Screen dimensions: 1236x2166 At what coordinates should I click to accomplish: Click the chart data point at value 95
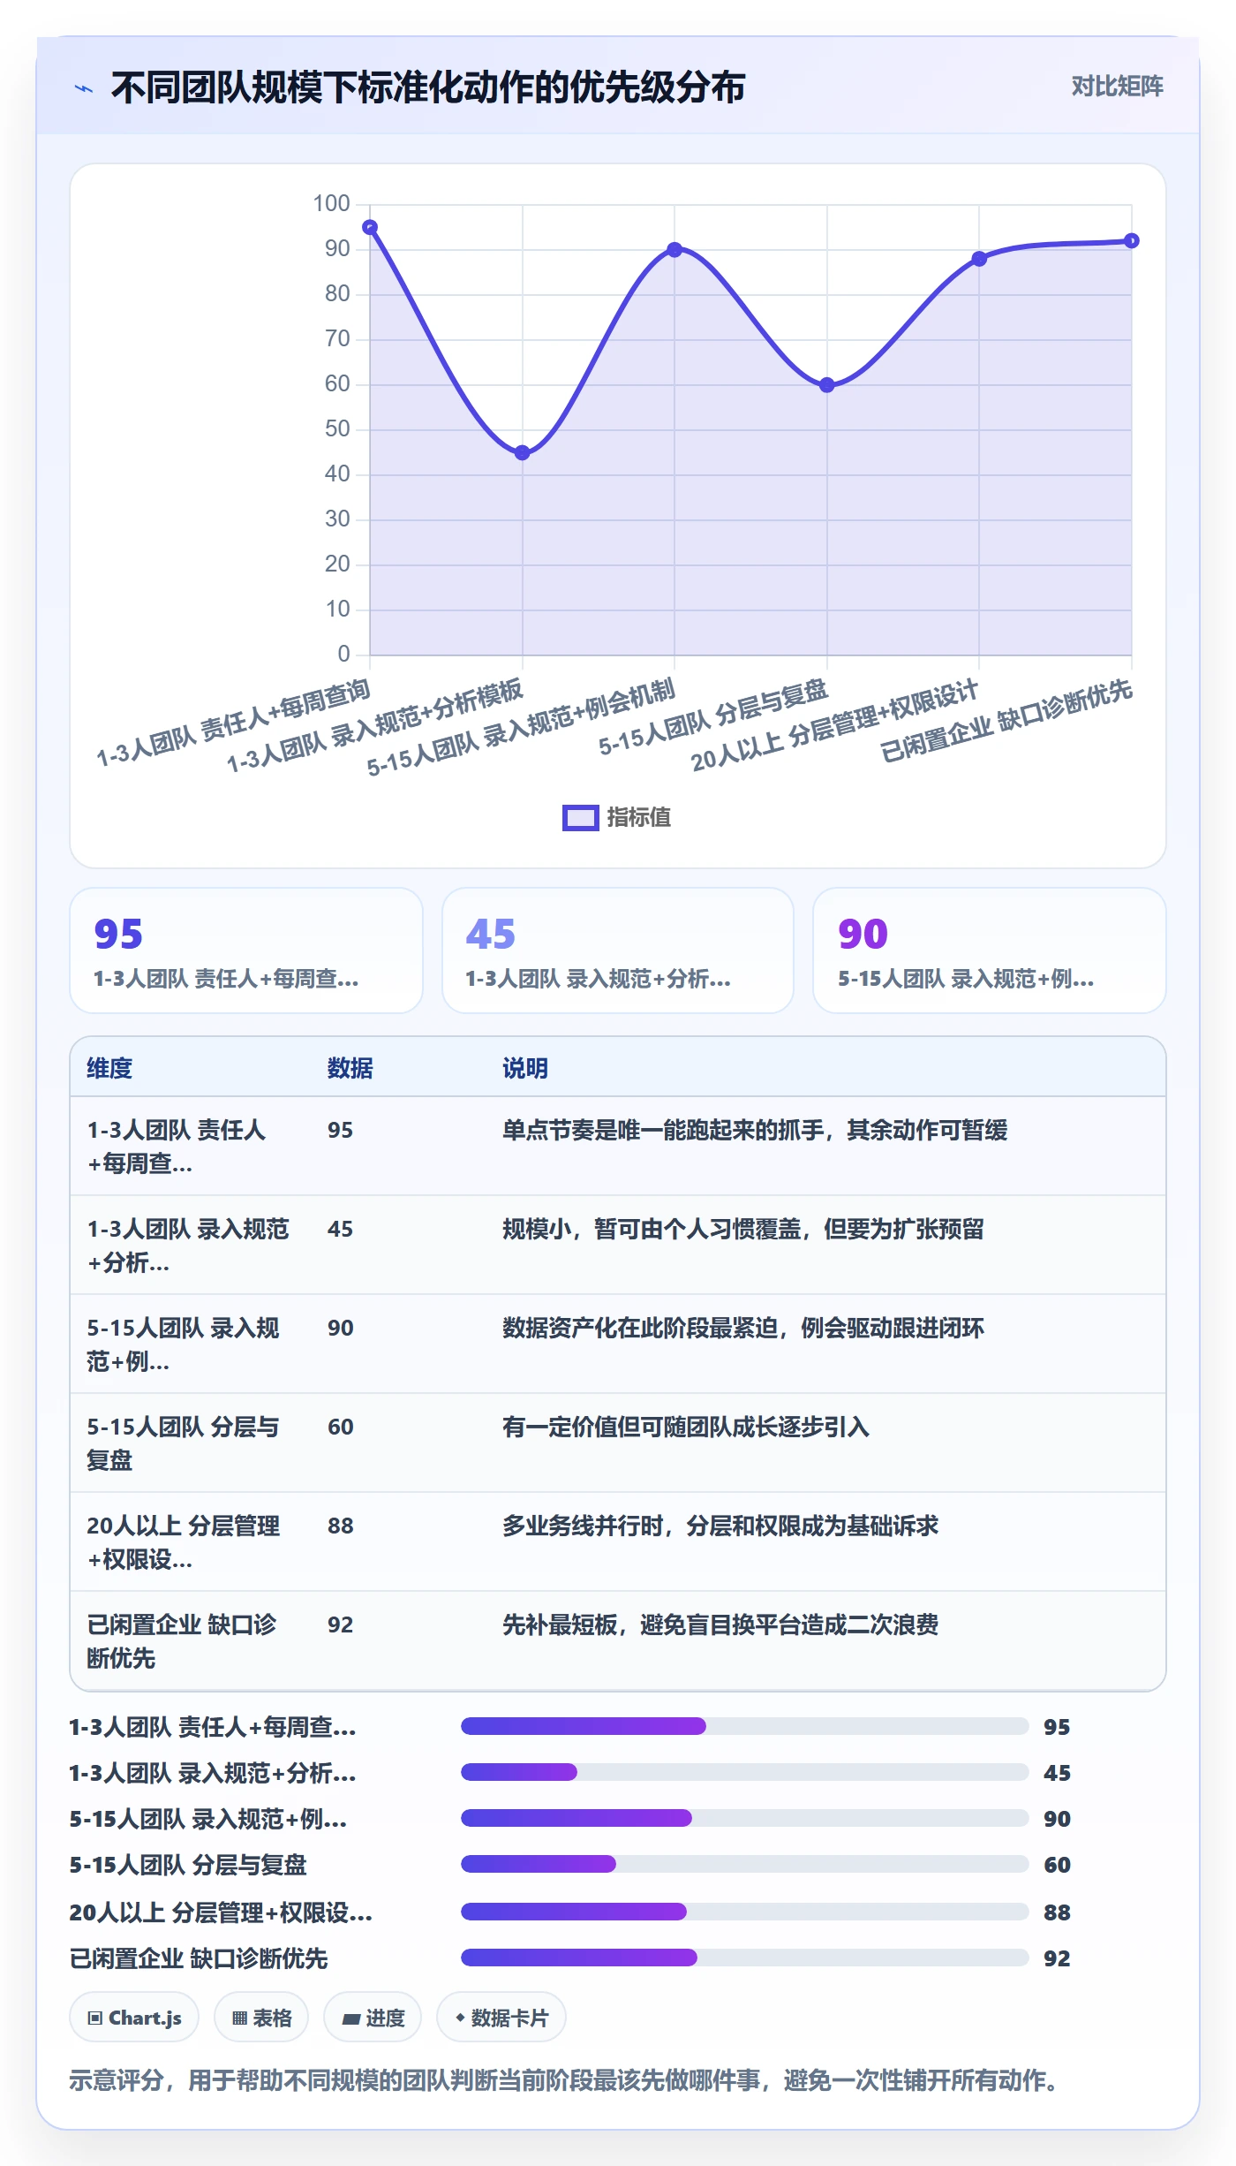(x=371, y=227)
